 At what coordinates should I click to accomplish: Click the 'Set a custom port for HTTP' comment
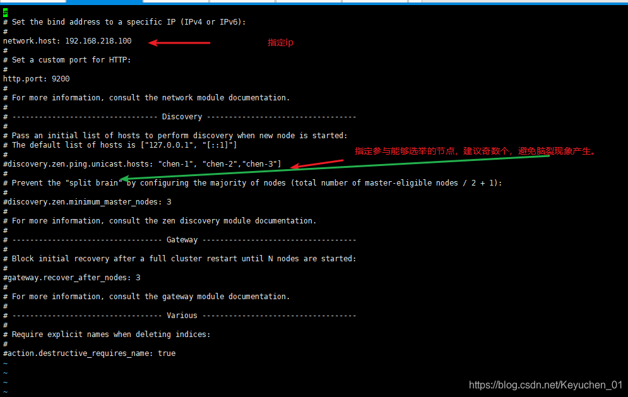pyautogui.click(x=68, y=60)
